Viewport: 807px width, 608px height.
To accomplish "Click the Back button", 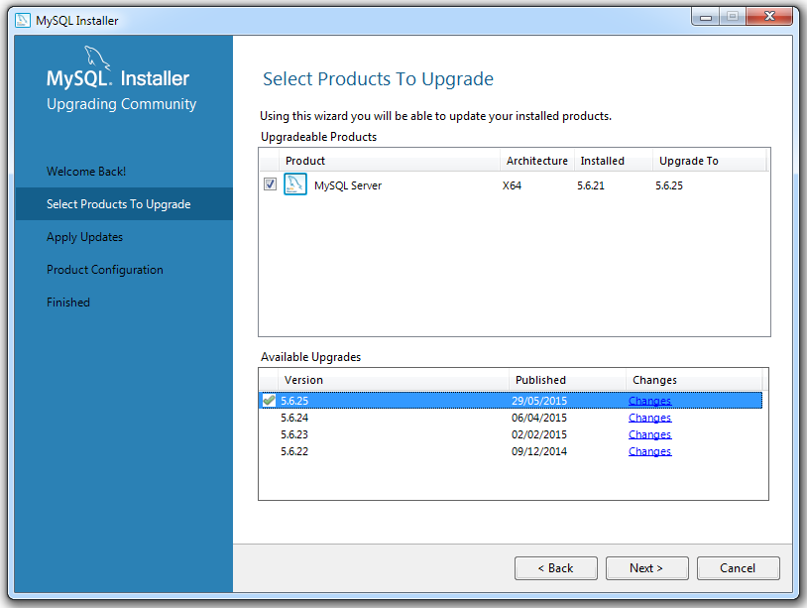I will pyautogui.click(x=556, y=568).
